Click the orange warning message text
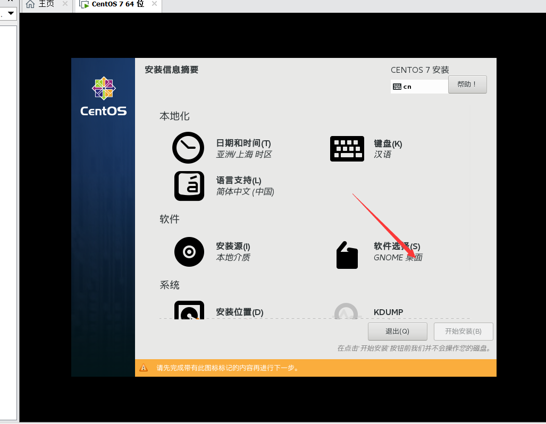 click(x=228, y=368)
